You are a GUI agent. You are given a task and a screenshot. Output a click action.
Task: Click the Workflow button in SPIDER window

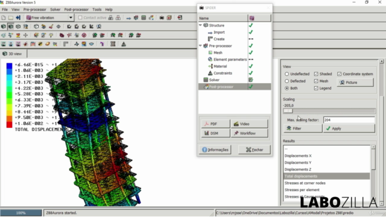(x=249, y=133)
